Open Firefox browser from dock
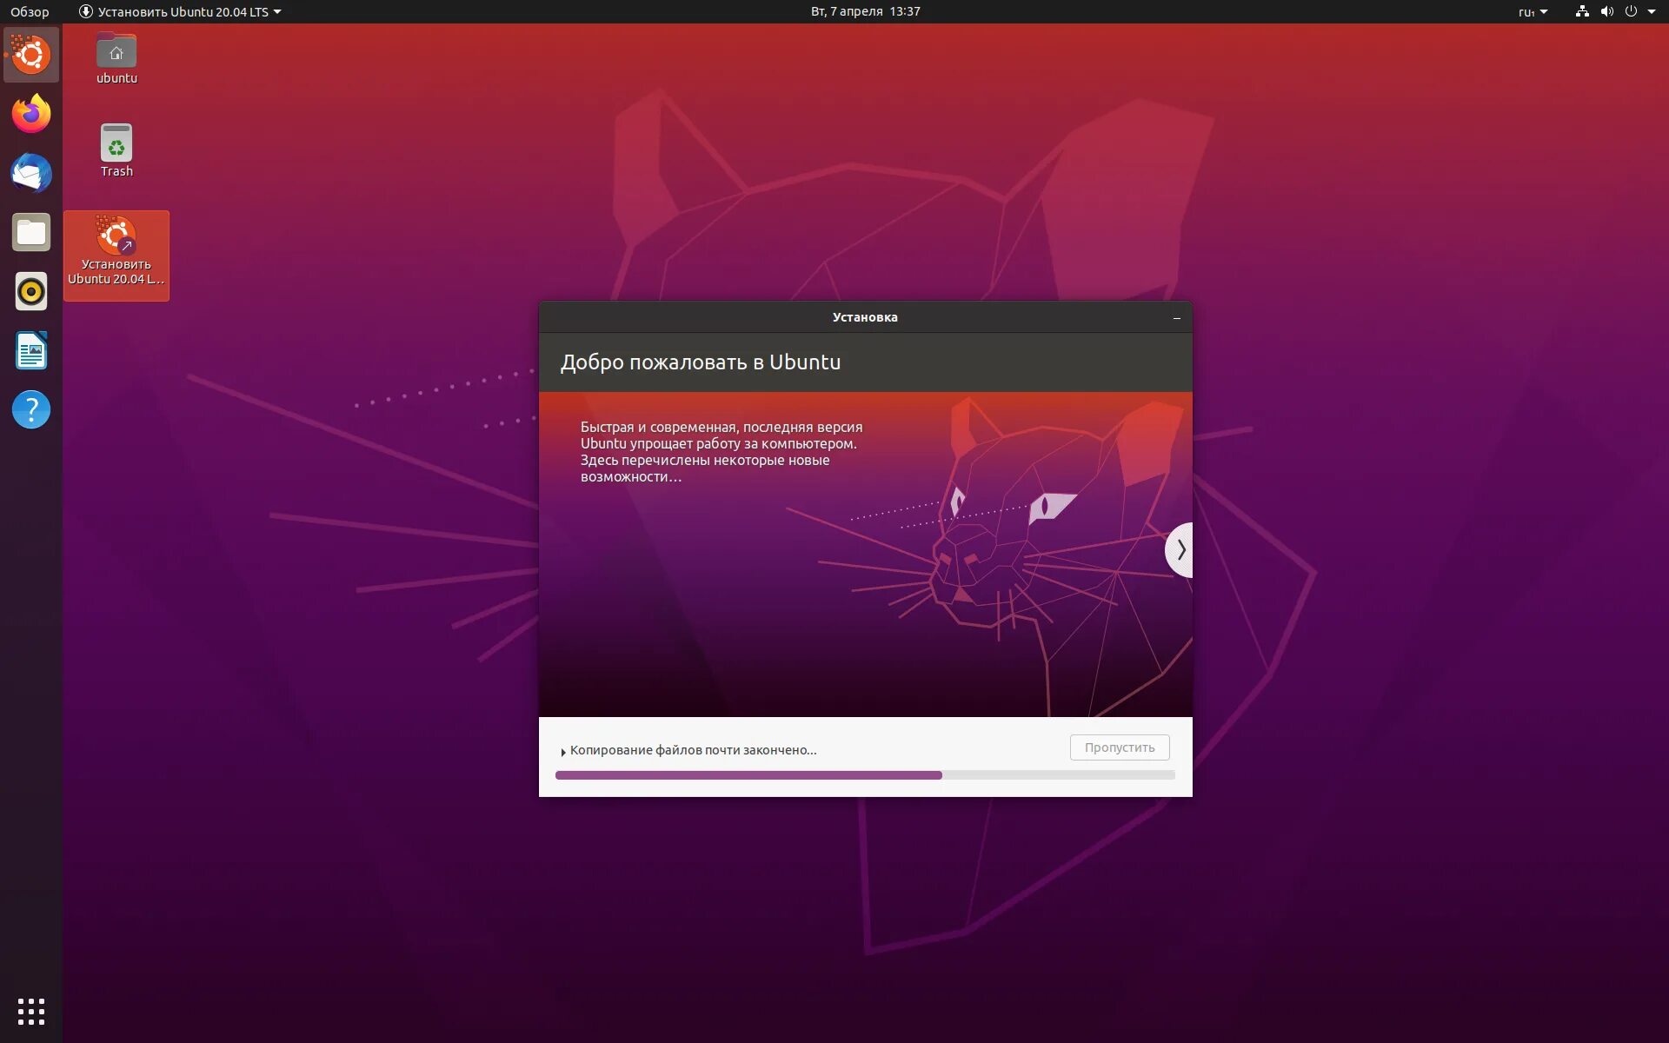This screenshot has height=1043, width=1669. pyautogui.click(x=30, y=114)
